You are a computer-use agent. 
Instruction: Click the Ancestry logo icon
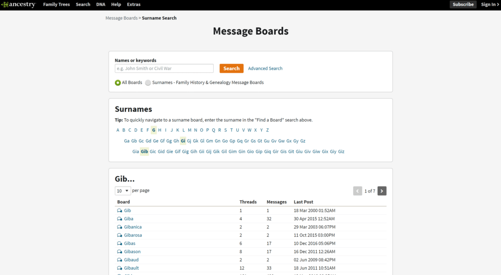(4, 4)
